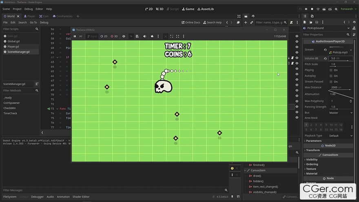Revert Volume dB to default value

point(325,58)
